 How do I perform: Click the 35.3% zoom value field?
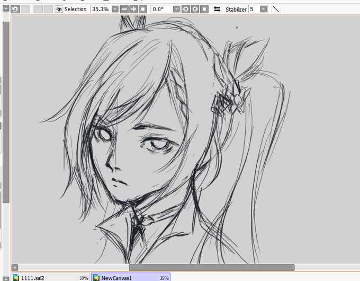point(101,9)
